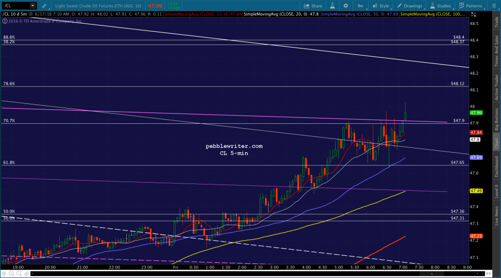This screenshot has width=501, height=278.
Task: Click the last price 47.96 in header
Action: 155,6
